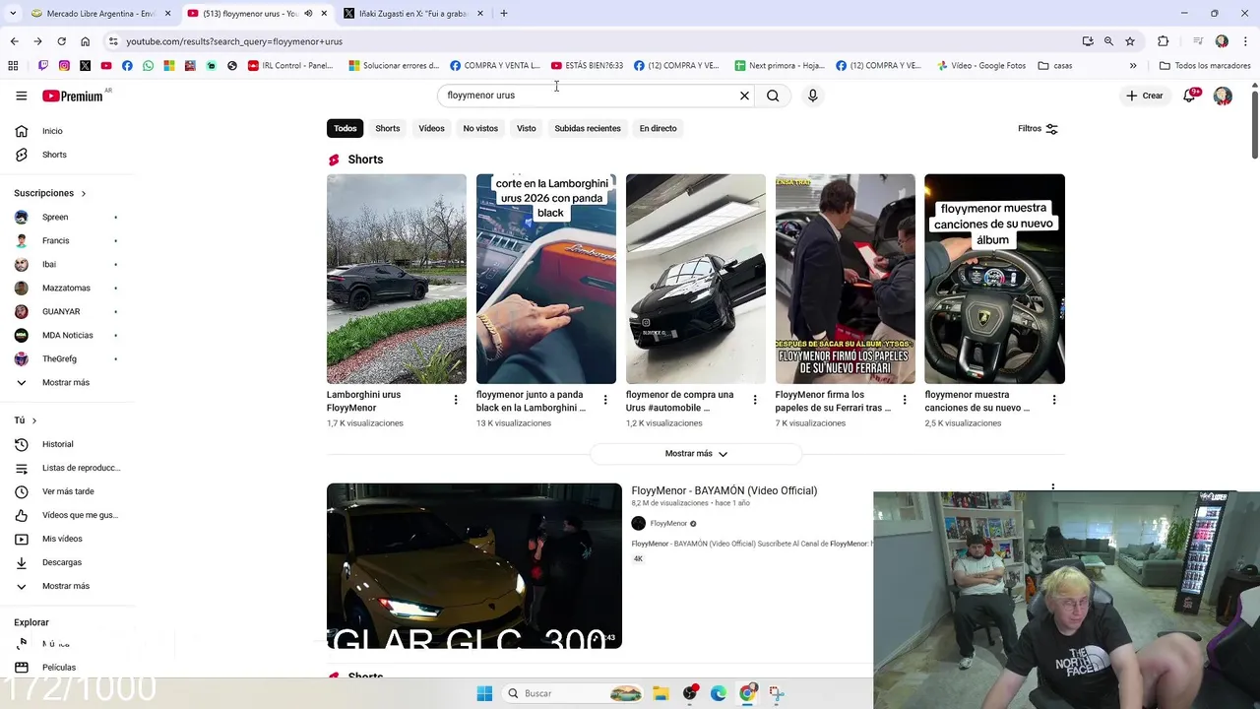The width and height of the screenshot is (1260, 709).
Task: Open options menu for nuevas canciones short
Action: (x=1054, y=400)
